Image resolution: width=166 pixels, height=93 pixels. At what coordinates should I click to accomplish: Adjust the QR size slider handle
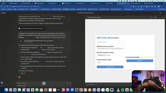point(138,57)
